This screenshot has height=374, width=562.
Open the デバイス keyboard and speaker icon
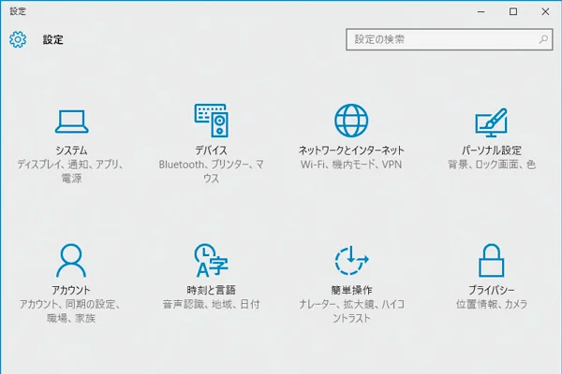coord(212,121)
